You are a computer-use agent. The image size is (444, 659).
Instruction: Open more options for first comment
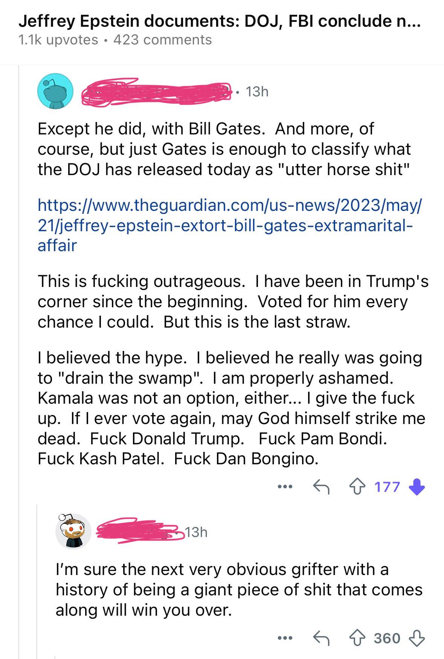[x=285, y=487]
